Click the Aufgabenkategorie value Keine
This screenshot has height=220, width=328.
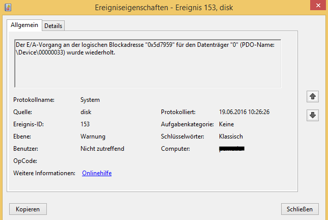coord(226,124)
